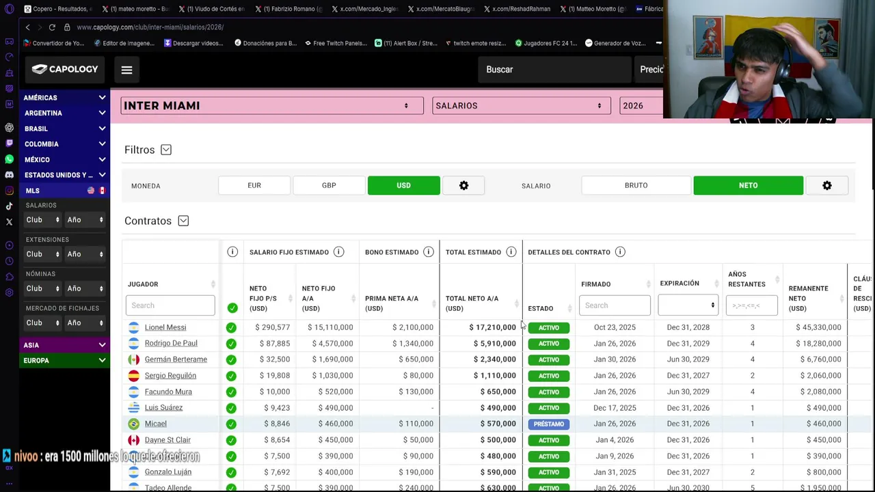The width and height of the screenshot is (875, 492).
Task: Click the Jugador search input
Action: 170,305
